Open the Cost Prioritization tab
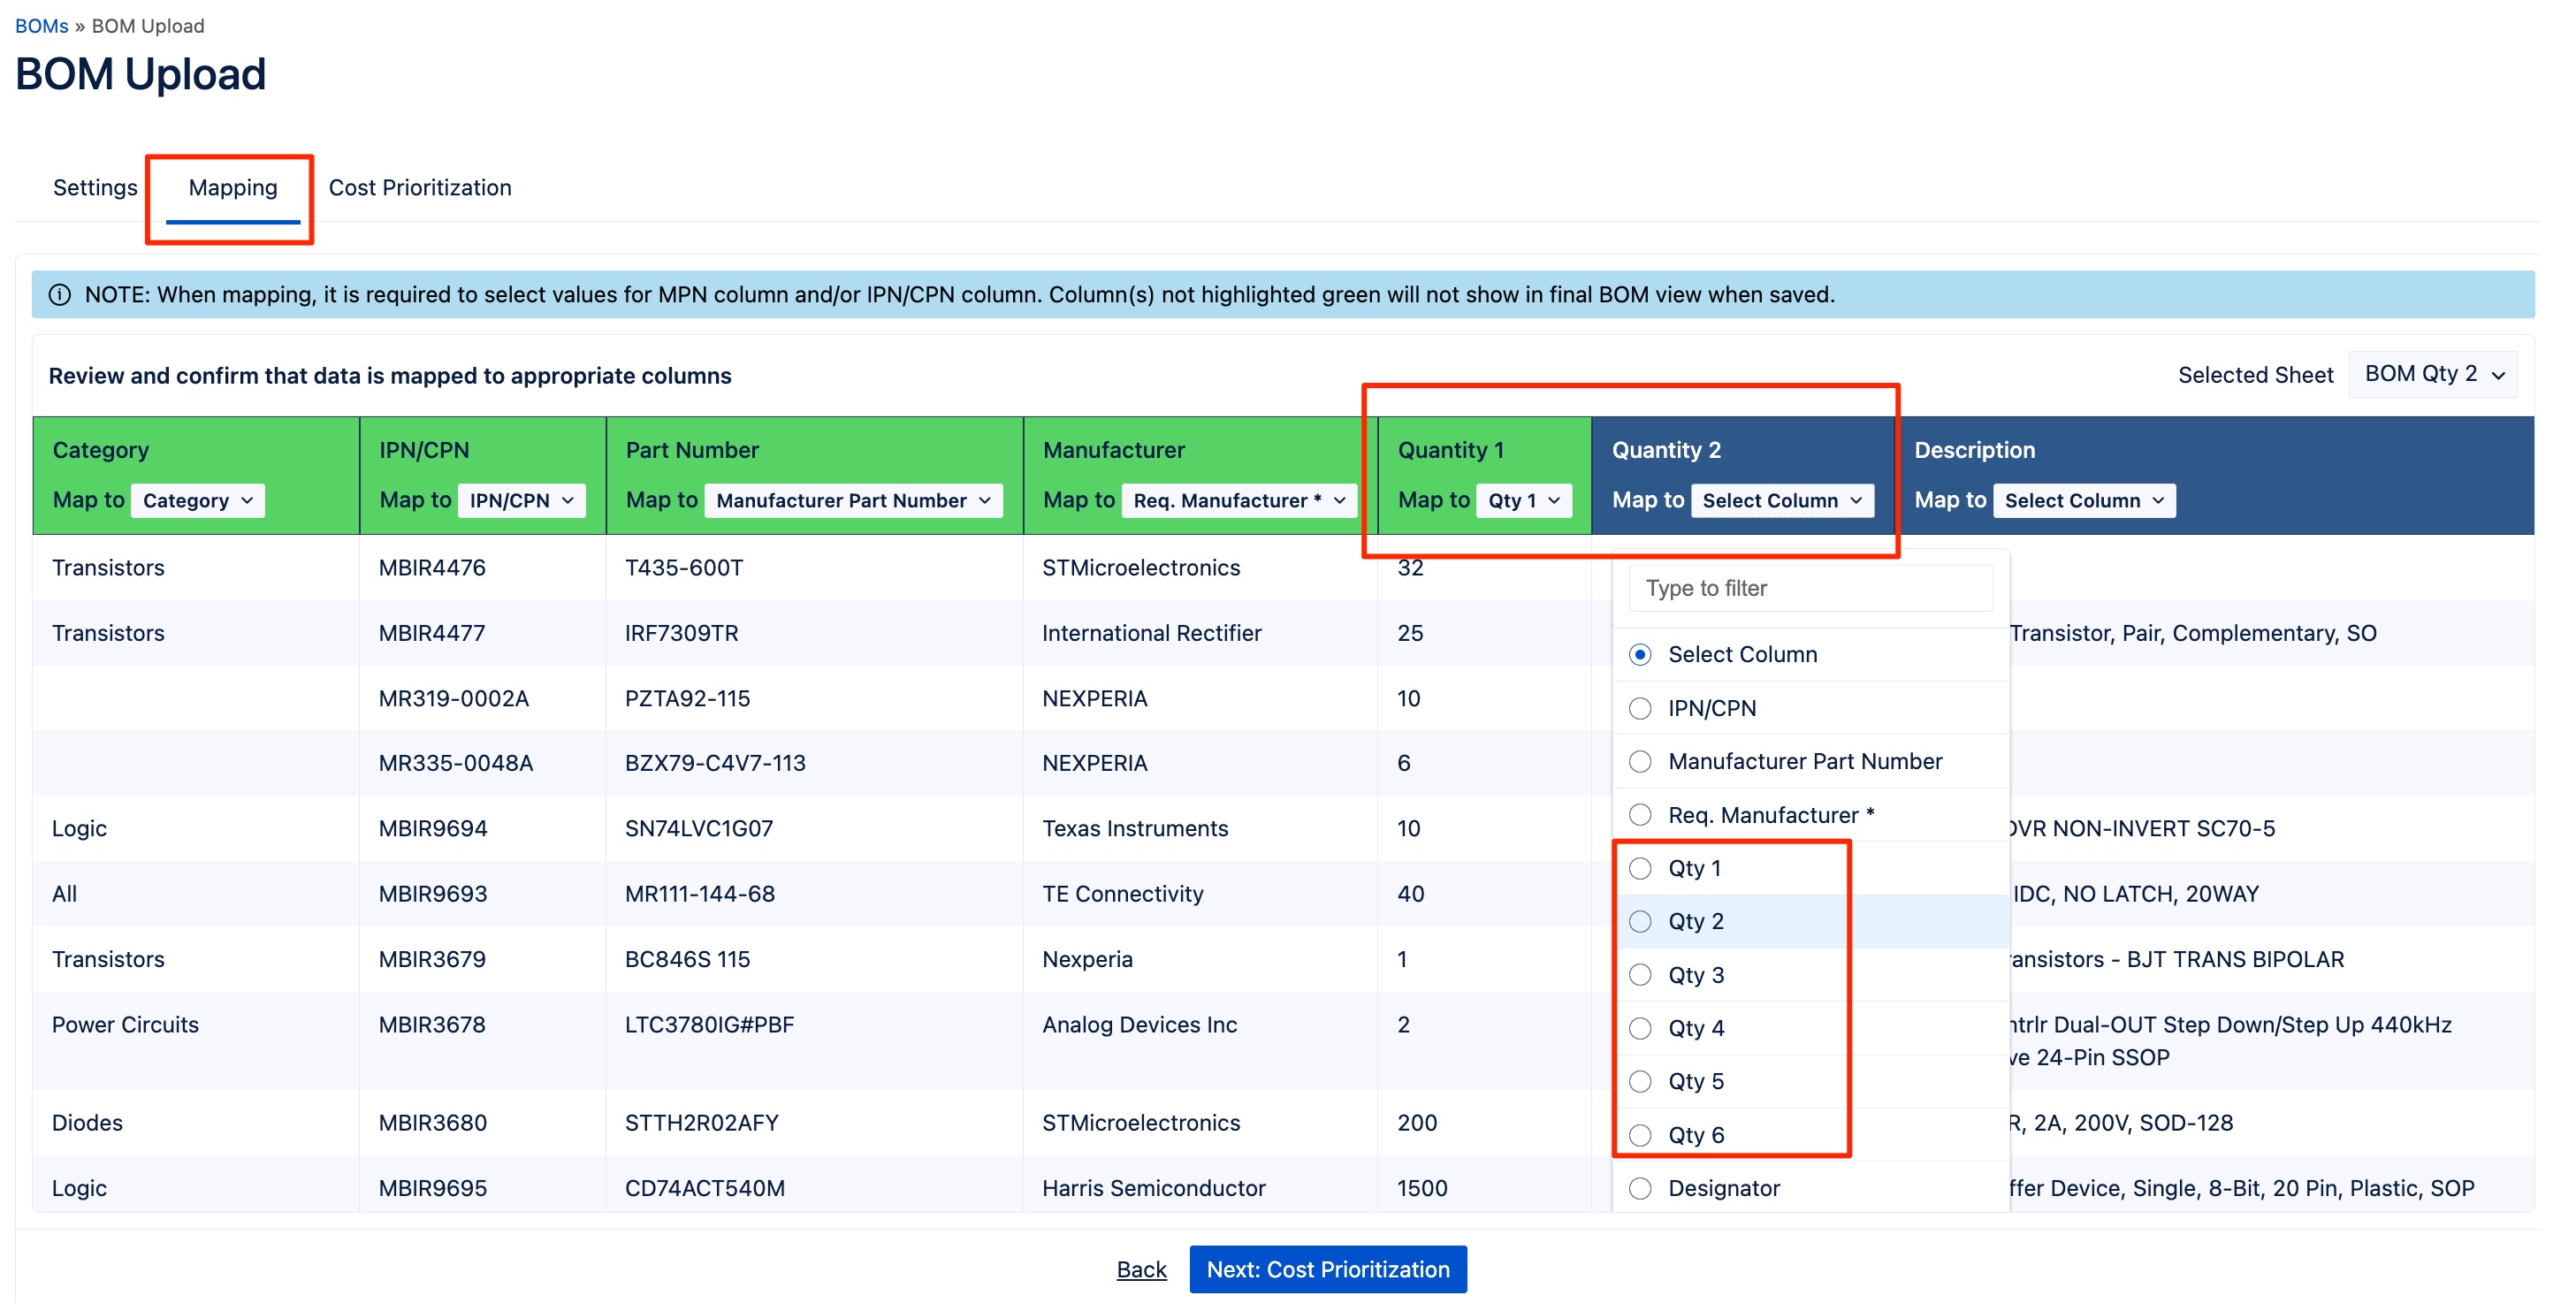 (x=420, y=187)
